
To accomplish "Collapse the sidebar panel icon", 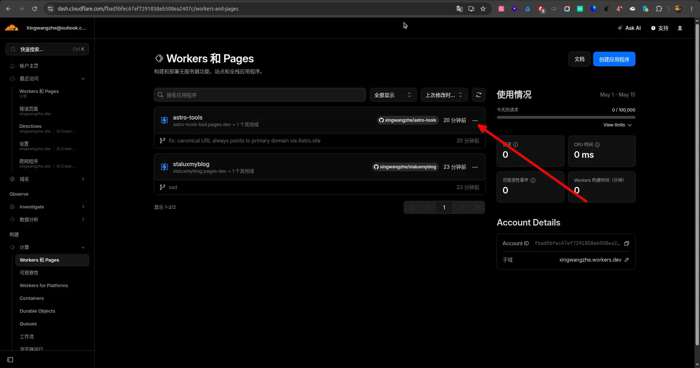I will (10, 360).
